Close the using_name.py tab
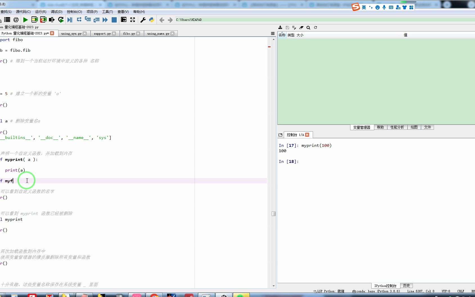475x297 pixels. pos(172,33)
